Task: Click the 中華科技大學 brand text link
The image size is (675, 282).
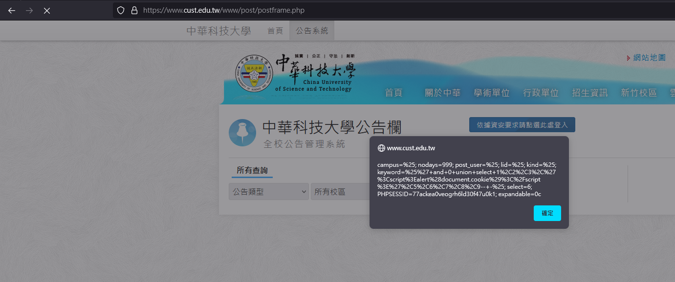Action: click(x=218, y=31)
